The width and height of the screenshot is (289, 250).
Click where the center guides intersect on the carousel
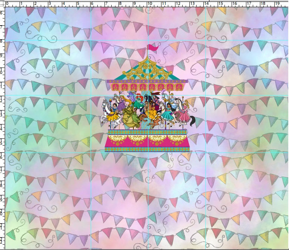coord(148,95)
